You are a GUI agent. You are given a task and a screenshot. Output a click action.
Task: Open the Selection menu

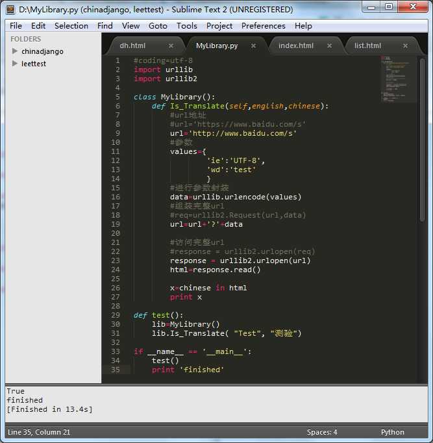point(71,26)
